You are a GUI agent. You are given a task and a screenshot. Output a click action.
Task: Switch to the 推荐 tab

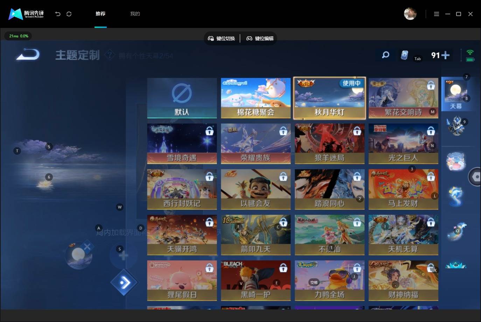coord(100,14)
